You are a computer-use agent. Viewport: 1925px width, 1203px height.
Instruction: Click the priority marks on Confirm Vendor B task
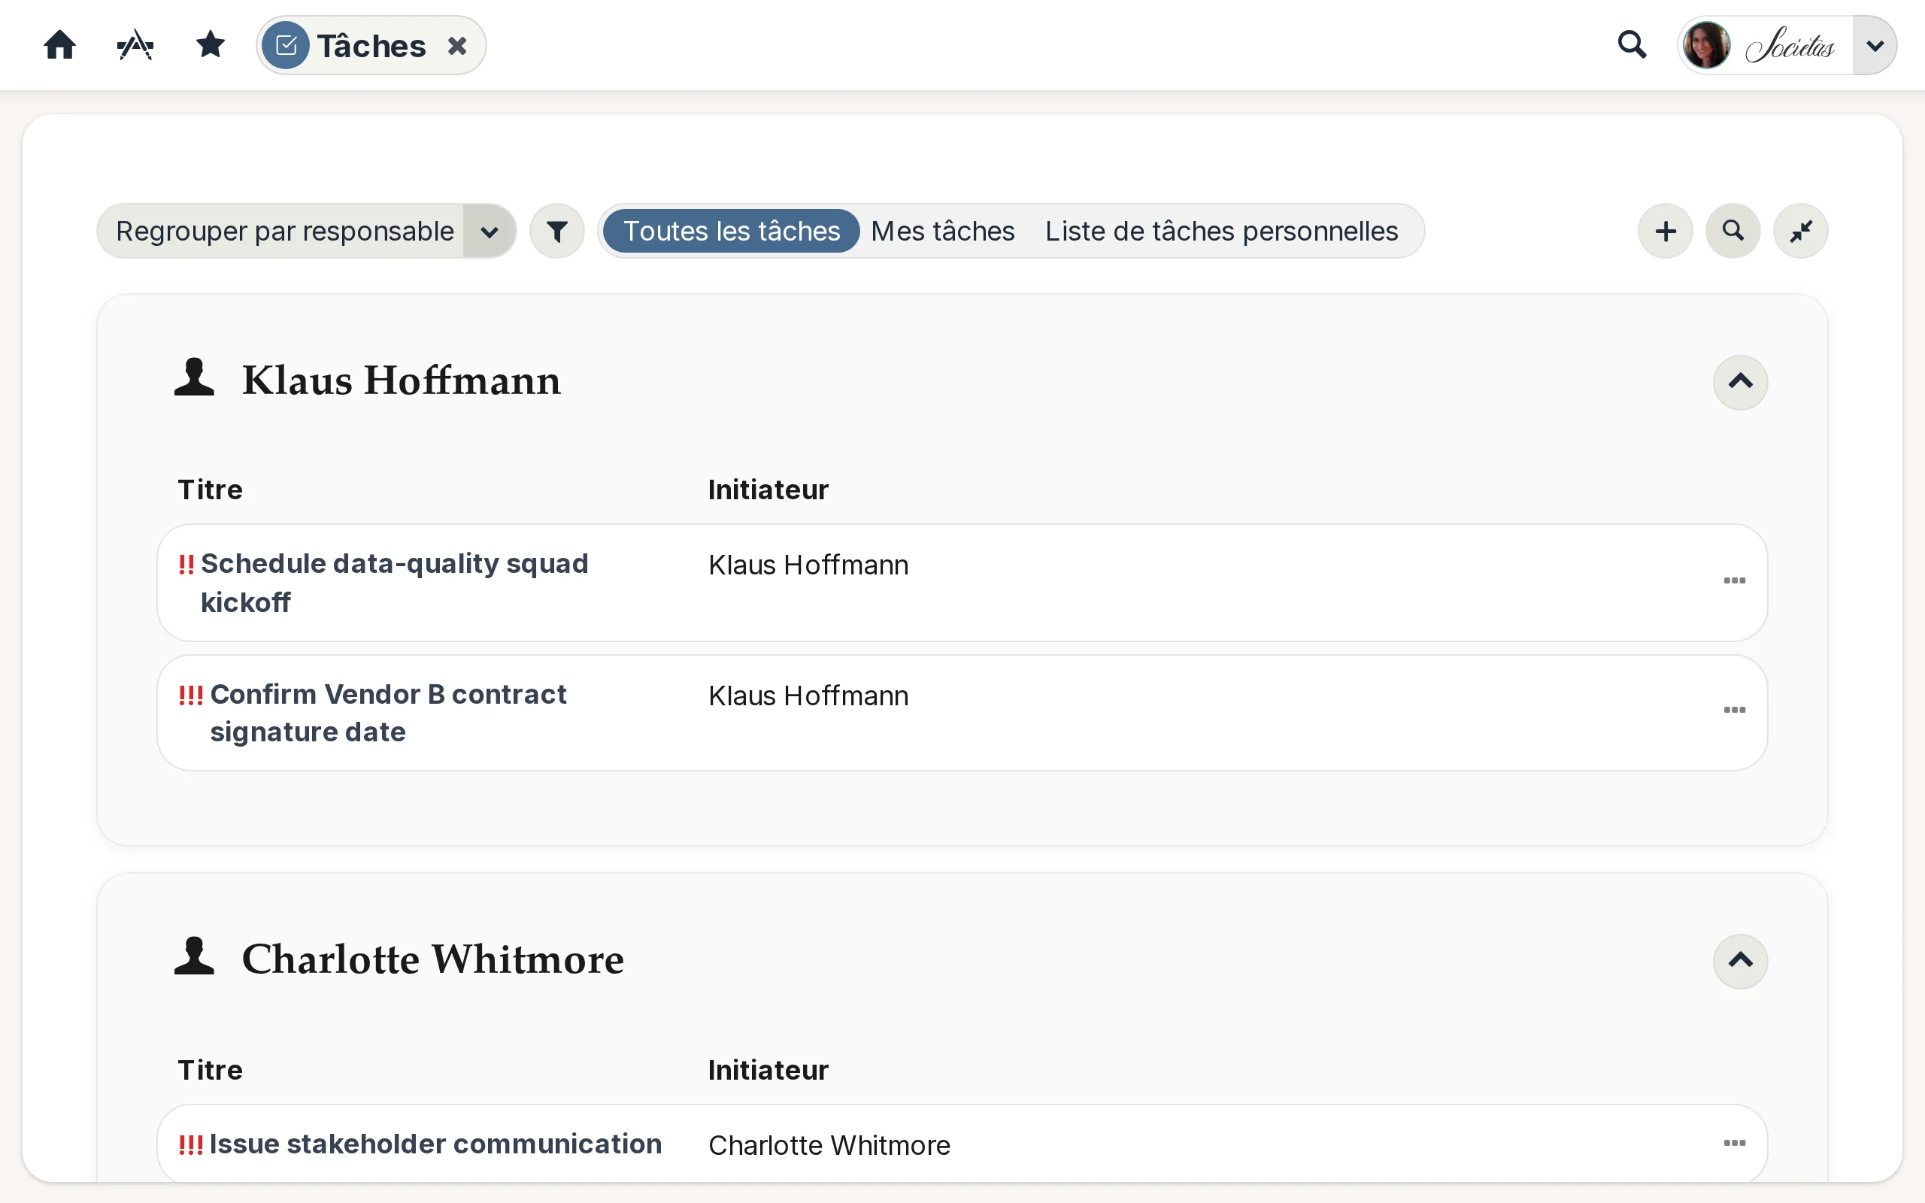(x=191, y=695)
